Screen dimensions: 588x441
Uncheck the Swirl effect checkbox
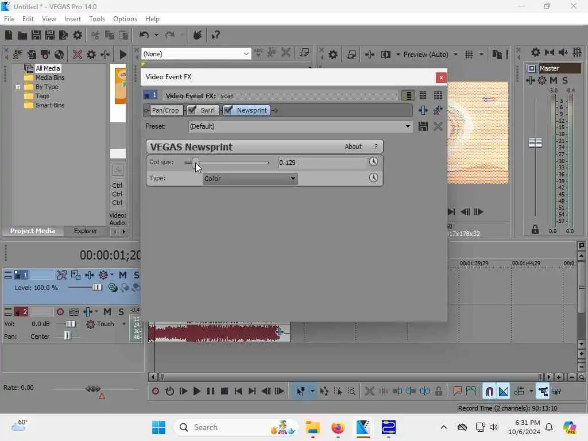[192, 110]
